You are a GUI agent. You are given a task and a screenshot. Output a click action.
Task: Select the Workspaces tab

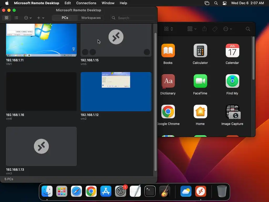coord(91,18)
